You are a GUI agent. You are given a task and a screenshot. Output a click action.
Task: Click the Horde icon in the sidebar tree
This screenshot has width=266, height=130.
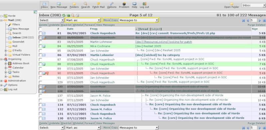5,16
